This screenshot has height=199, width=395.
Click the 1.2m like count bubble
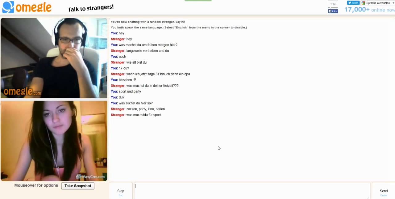(333, 4)
